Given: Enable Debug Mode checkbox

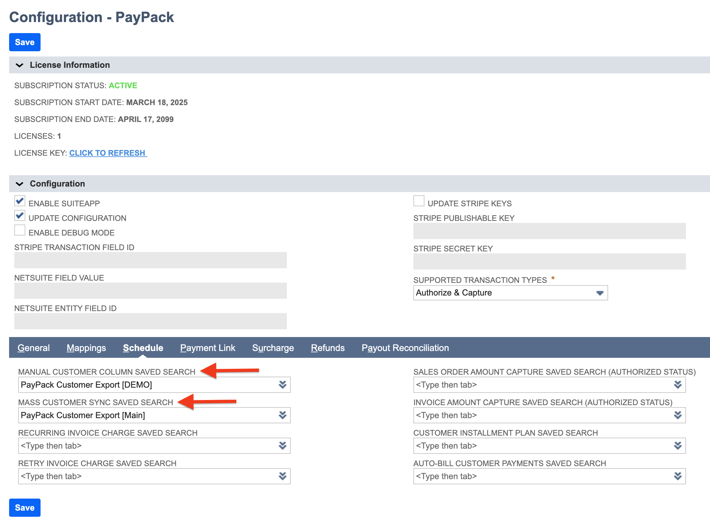Looking at the screenshot, I should [x=20, y=230].
